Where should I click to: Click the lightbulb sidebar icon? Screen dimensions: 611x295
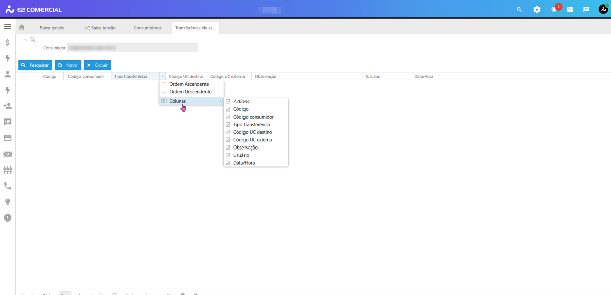pyautogui.click(x=7, y=202)
